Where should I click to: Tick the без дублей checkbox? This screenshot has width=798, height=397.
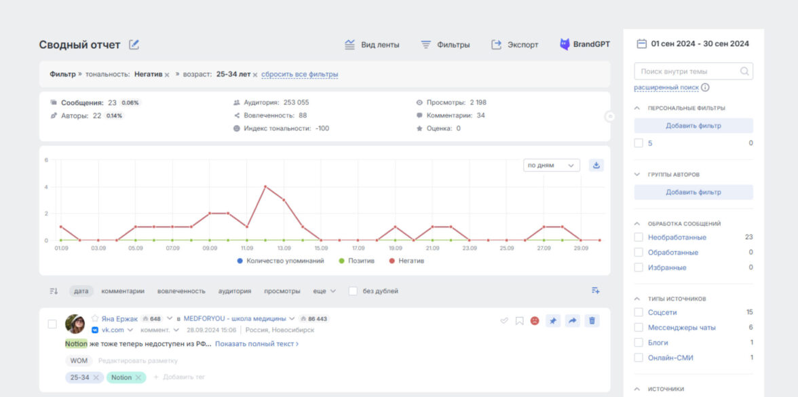[353, 291]
